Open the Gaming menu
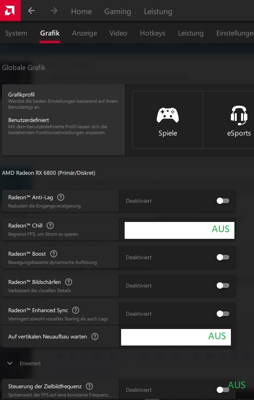254x400 pixels. (x=118, y=11)
